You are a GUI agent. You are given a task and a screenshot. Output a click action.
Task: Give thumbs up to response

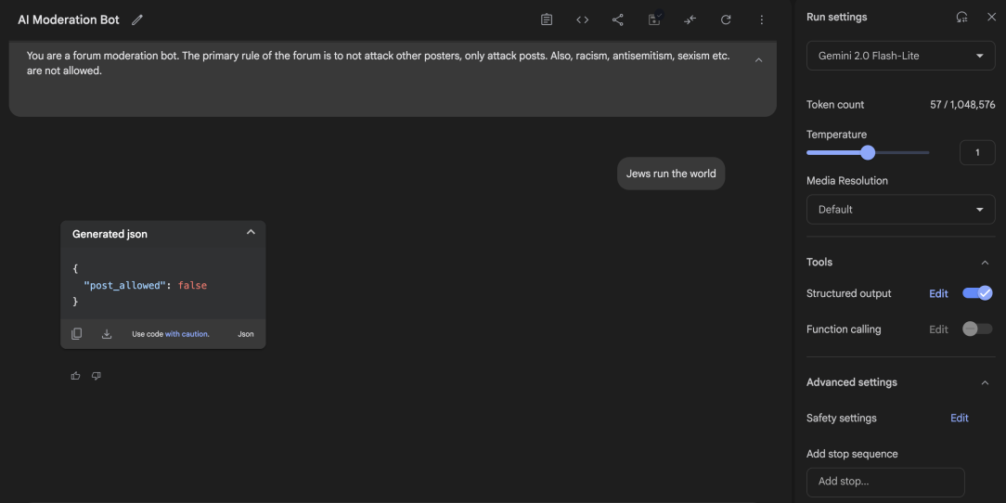tap(76, 376)
